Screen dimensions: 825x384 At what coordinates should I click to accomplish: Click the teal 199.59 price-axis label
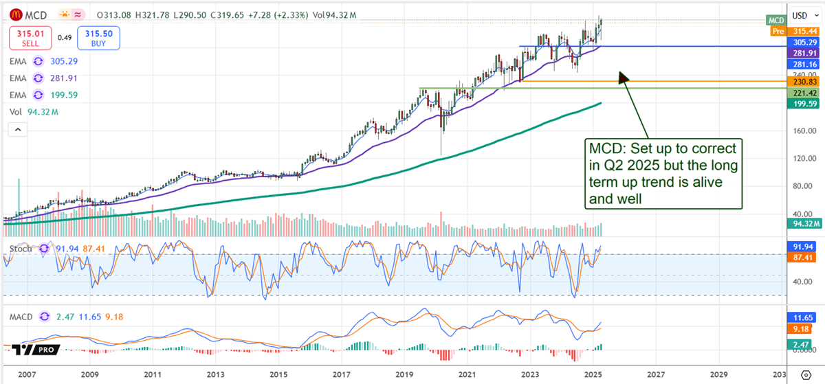pyautogui.click(x=803, y=104)
